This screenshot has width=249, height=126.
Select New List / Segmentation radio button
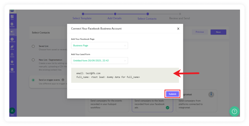(33, 60)
